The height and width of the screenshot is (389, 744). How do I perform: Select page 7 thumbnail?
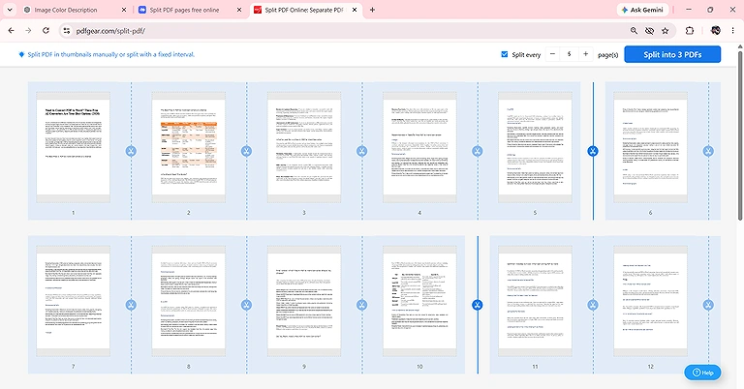pyautogui.click(x=73, y=301)
